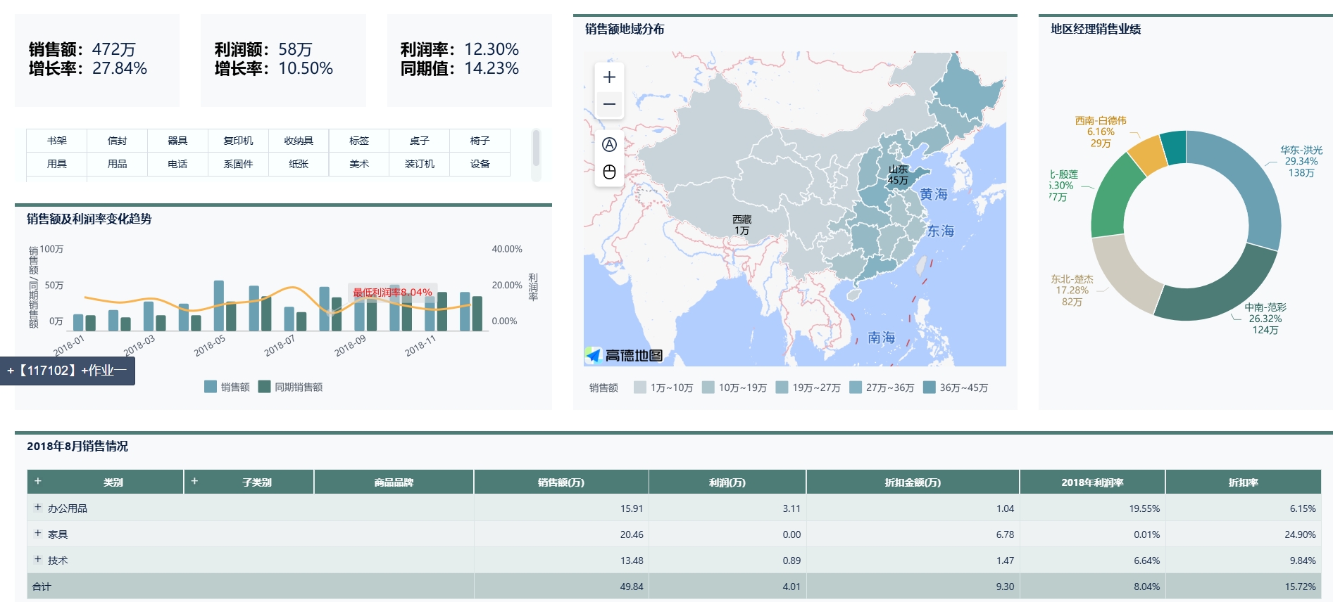1333x602 pixels.
Task: Zoom out on the sales map
Action: 609,105
